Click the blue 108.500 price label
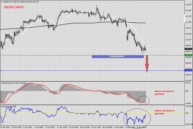The width and height of the screenshot is (193, 129). (188, 71)
